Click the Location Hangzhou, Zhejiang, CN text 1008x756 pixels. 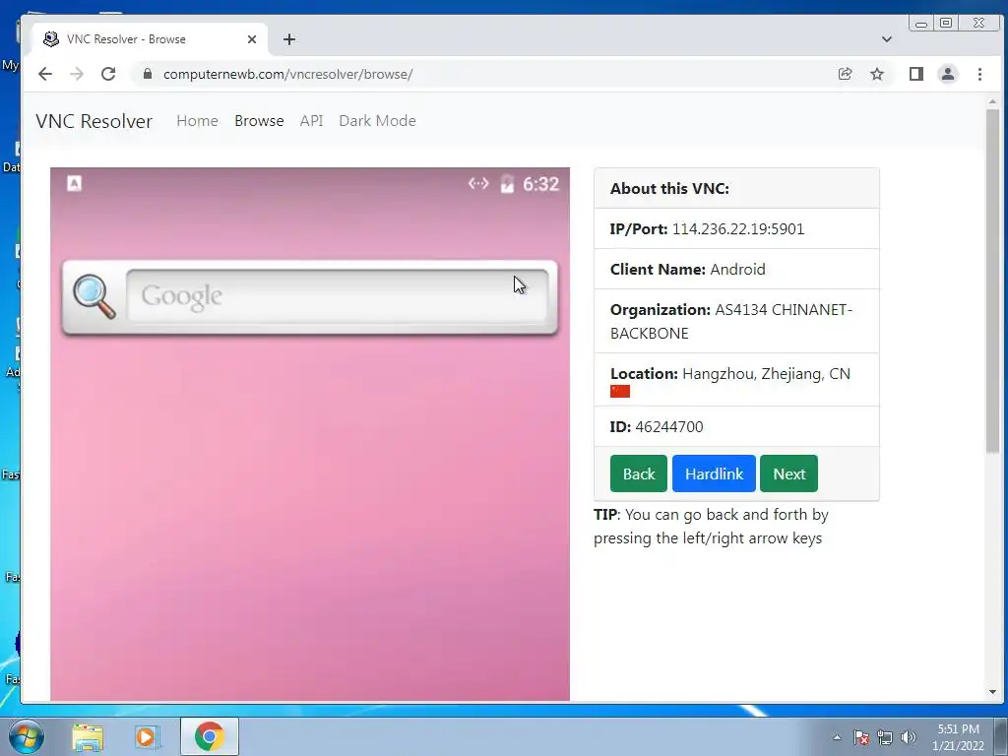click(x=730, y=373)
